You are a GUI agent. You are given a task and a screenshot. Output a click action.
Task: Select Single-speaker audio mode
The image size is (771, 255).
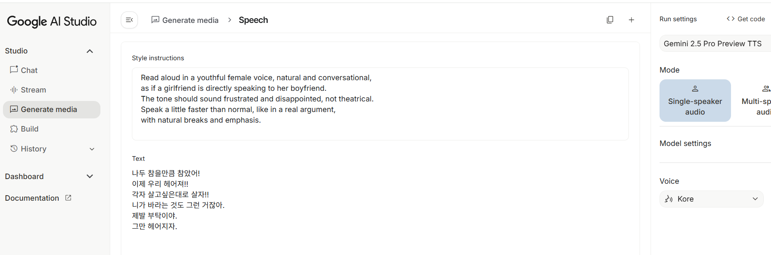click(695, 101)
